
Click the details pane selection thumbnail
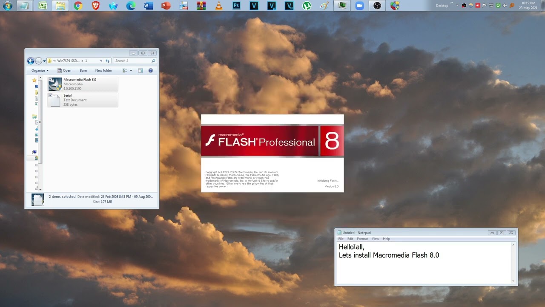coord(37,199)
